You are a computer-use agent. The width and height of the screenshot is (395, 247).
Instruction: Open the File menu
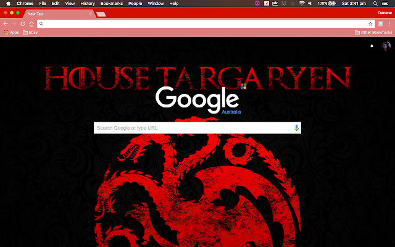tap(43, 3)
